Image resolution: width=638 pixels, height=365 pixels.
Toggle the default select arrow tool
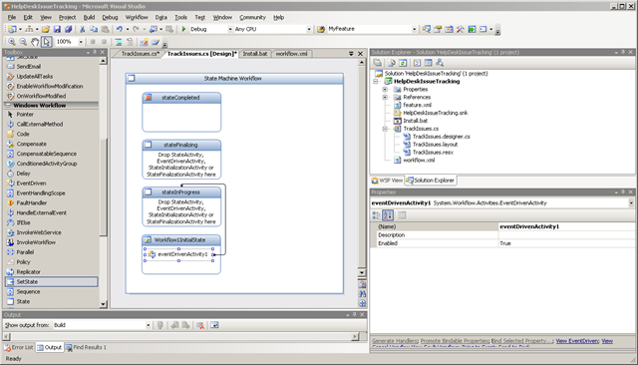point(47,42)
